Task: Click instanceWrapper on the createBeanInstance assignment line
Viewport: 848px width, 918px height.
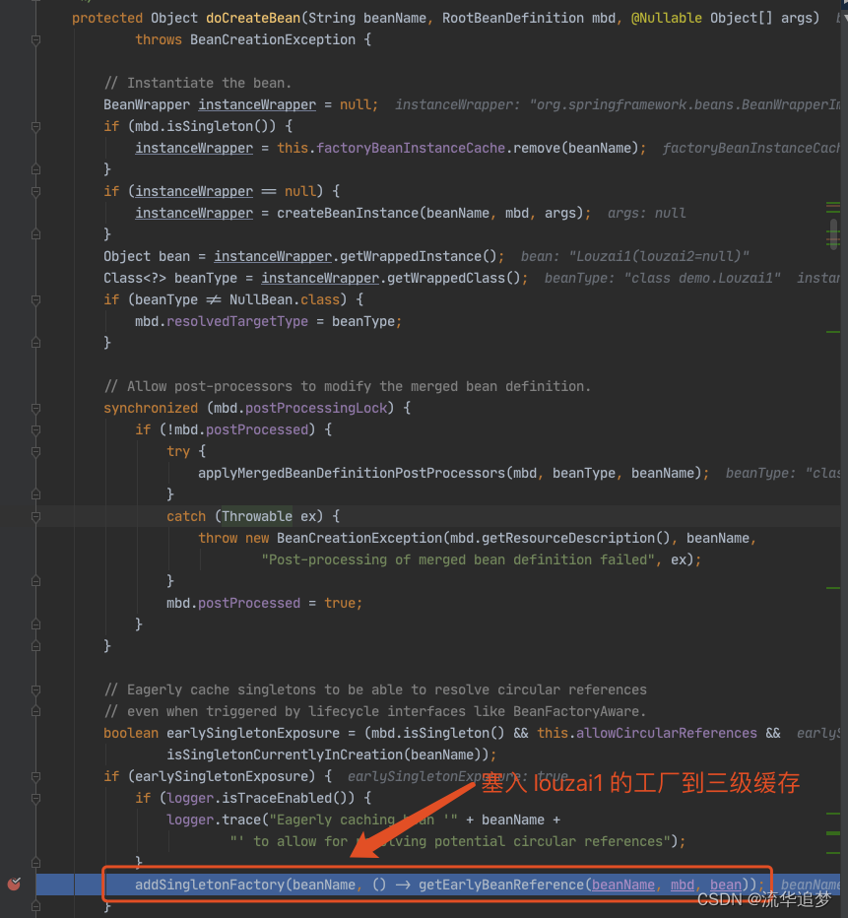Action: [194, 213]
